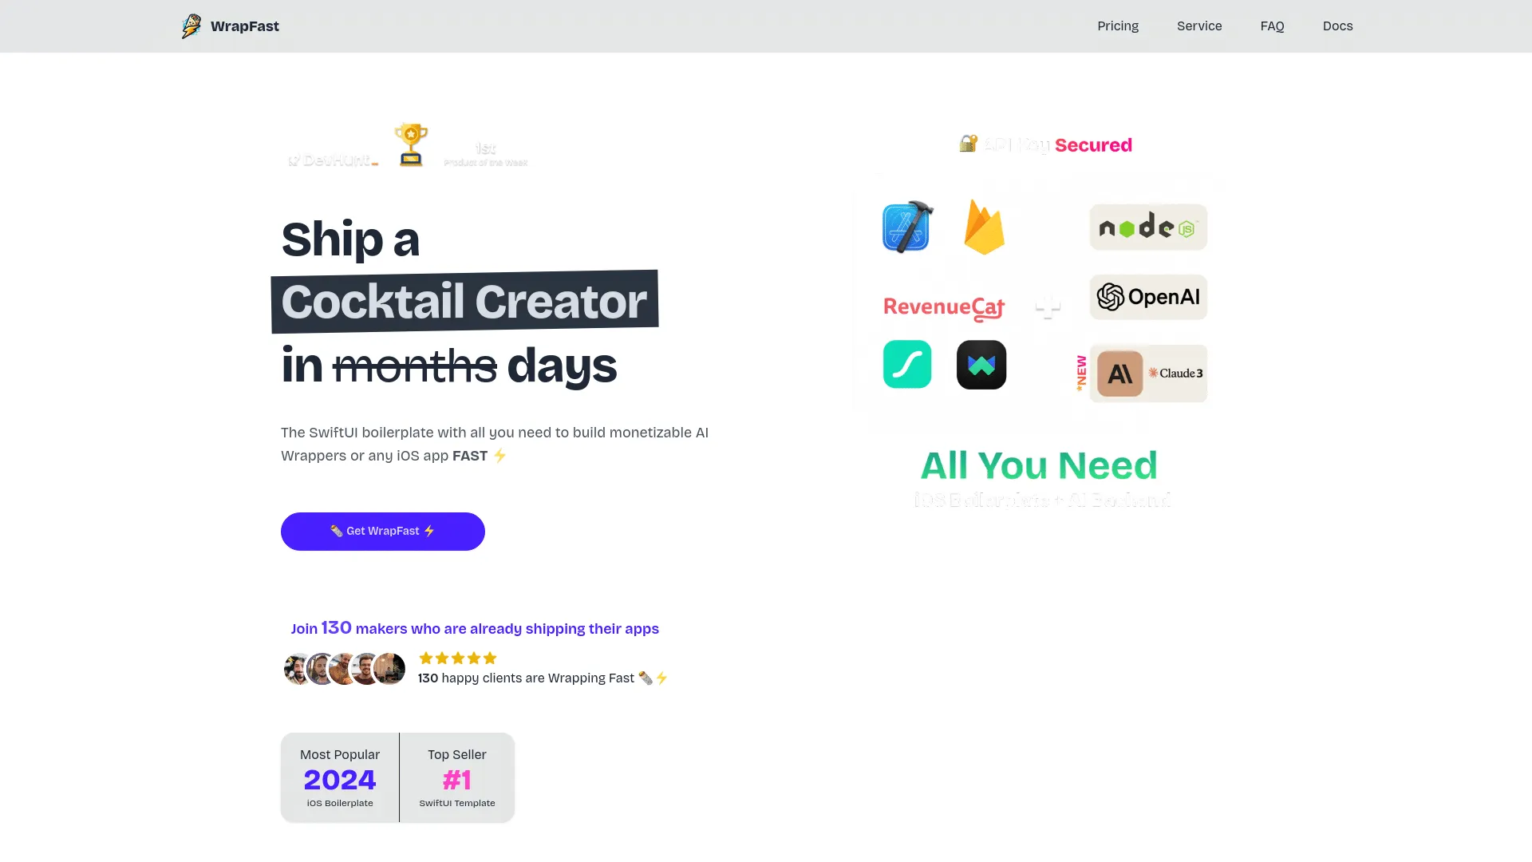Click the gold trophy icon
The image size is (1532, 862).
point(411,144)
